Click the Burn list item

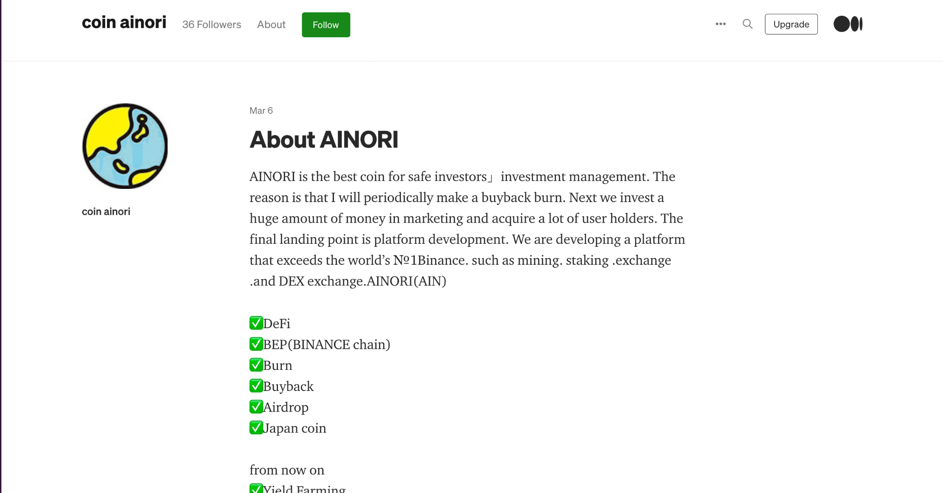(271, 365)
